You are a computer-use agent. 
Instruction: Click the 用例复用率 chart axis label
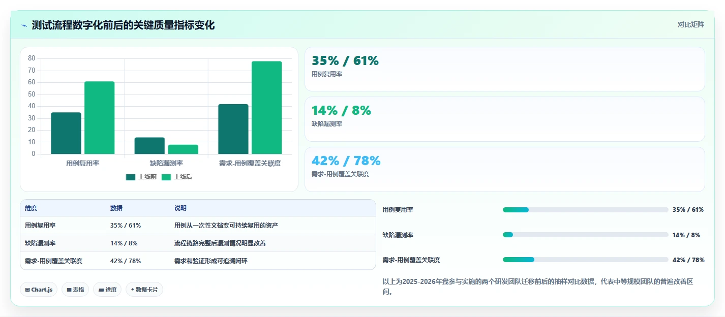click(x=83, y=163)
